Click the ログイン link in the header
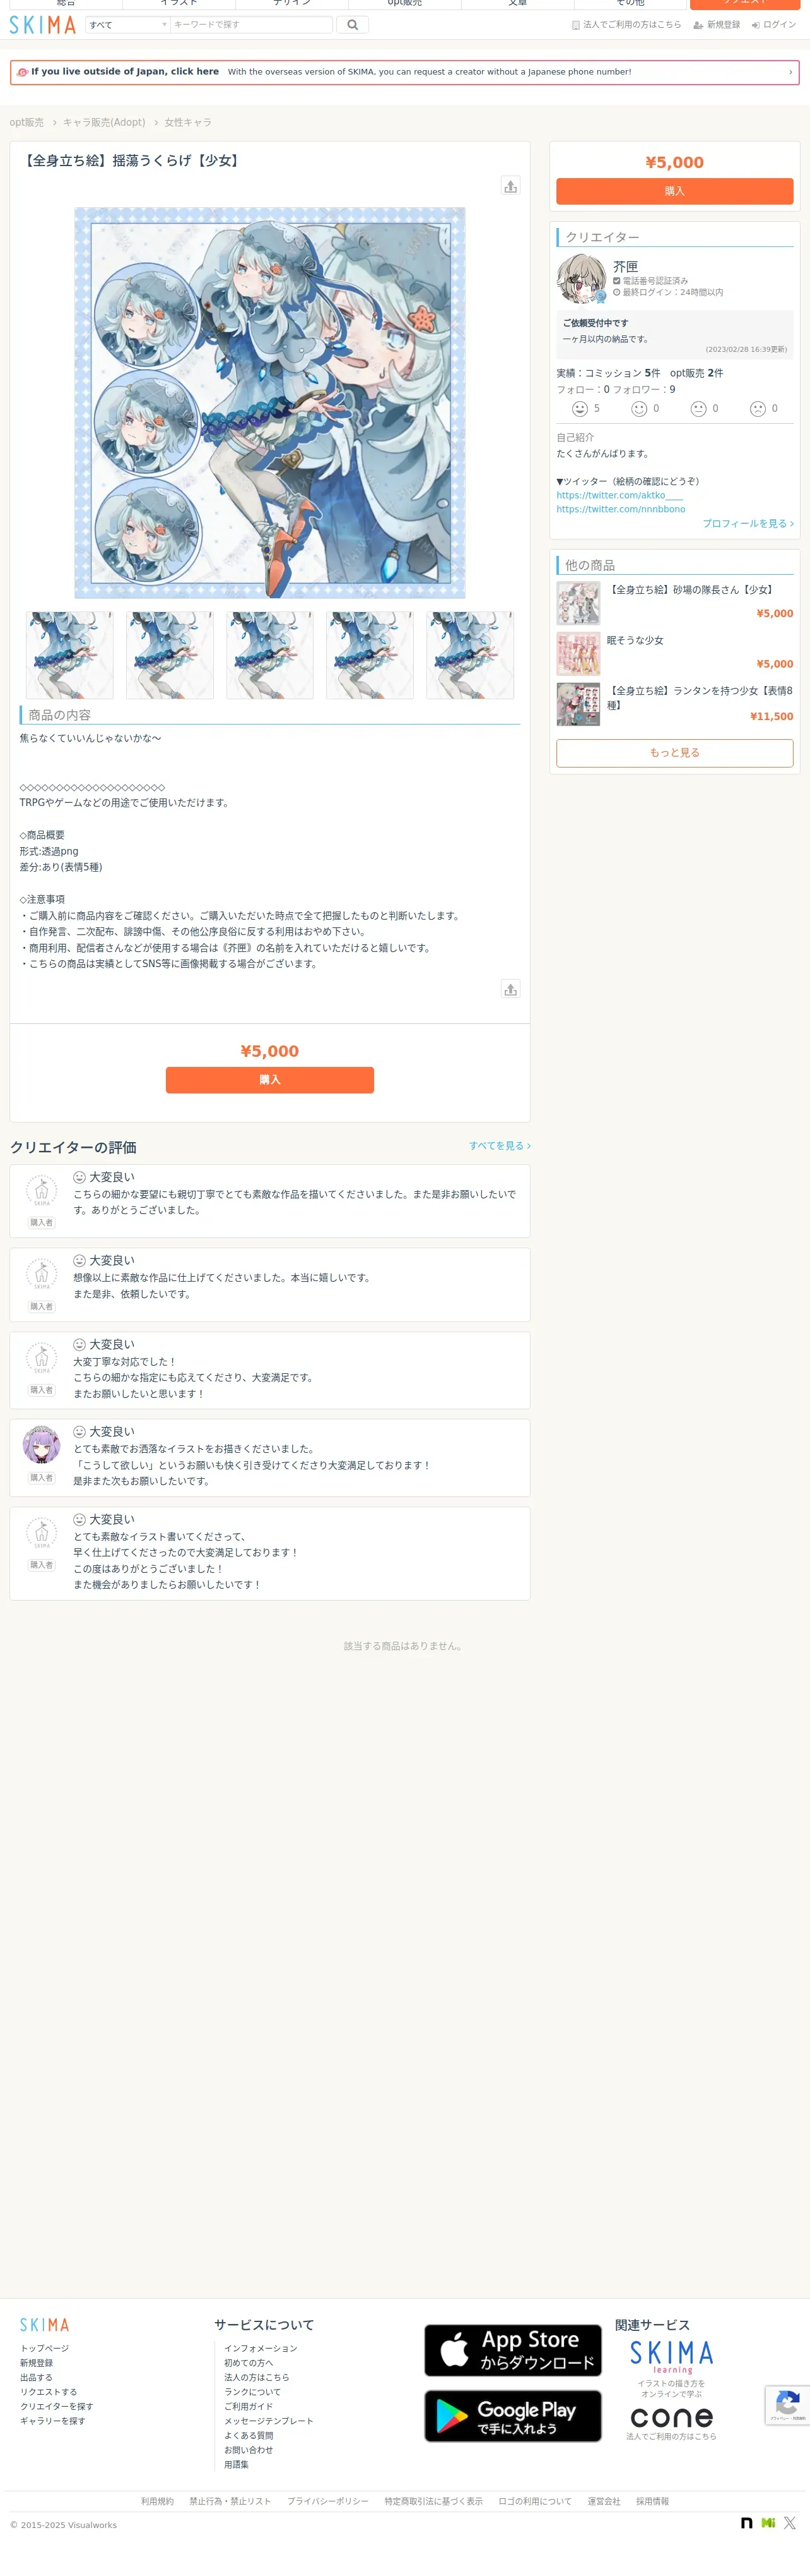Screen dimensions: 810x2576 774,25
